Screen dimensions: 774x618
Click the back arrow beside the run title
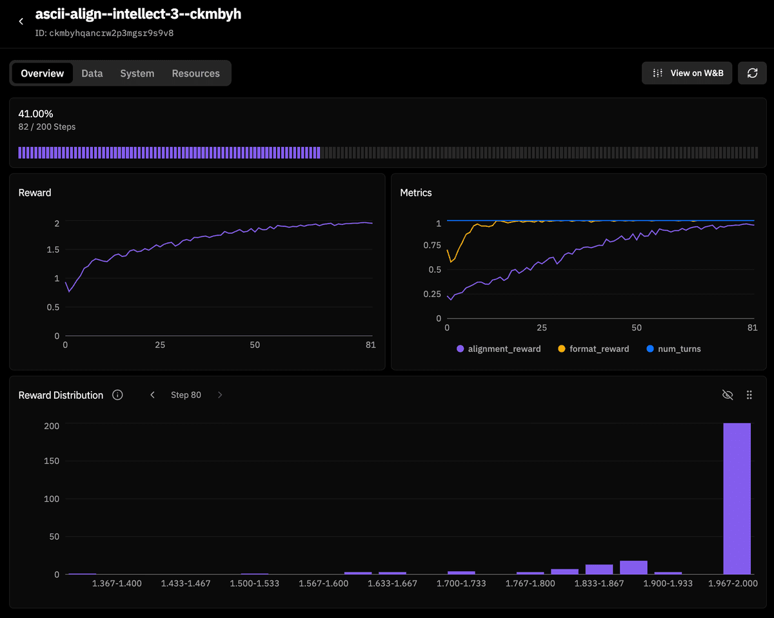click(21, 21)
